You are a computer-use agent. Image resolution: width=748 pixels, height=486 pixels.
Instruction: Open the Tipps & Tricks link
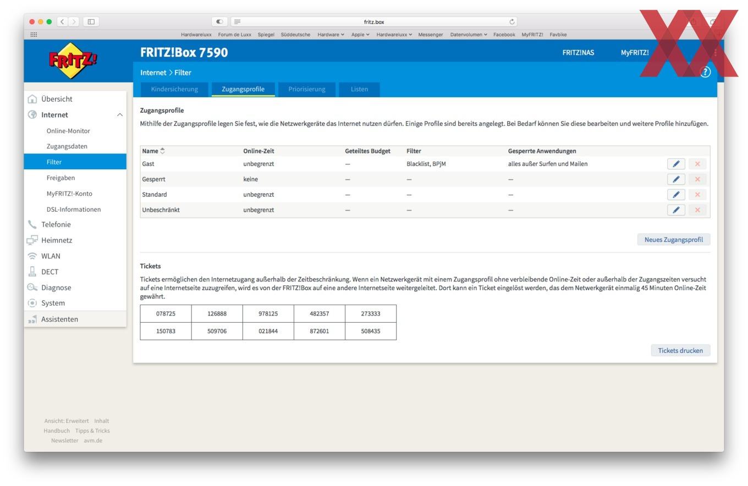(x=92, y=431)
